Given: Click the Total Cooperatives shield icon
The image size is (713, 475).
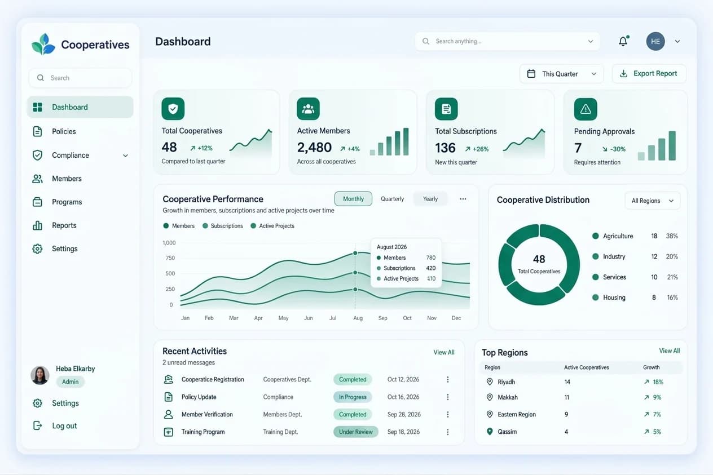Looking at the screenshot, I should point(173,109).
